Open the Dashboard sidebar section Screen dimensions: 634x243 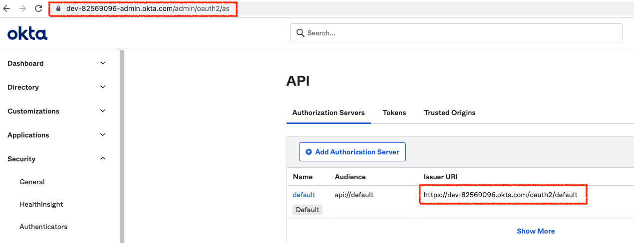[x=25, y=63]
